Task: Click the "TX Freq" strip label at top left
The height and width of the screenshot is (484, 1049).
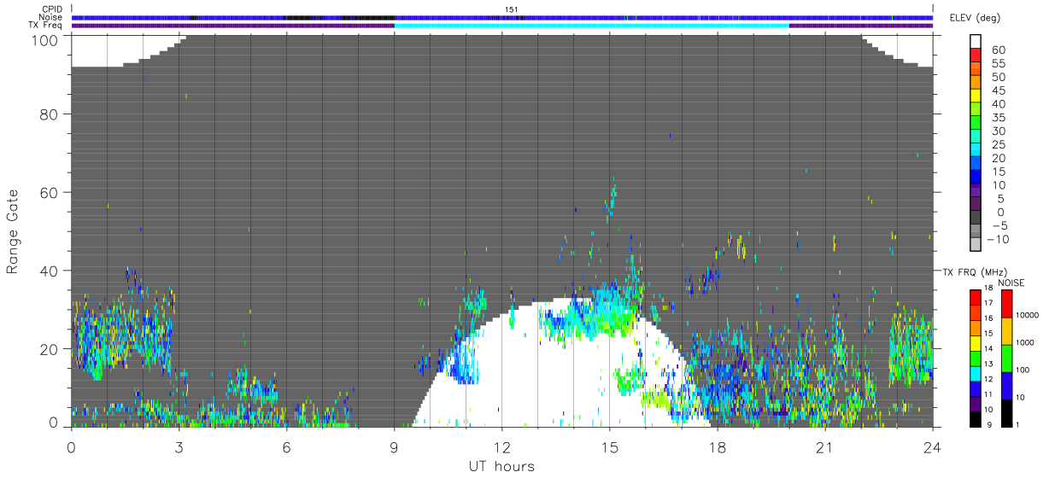Action: [46, 25]
